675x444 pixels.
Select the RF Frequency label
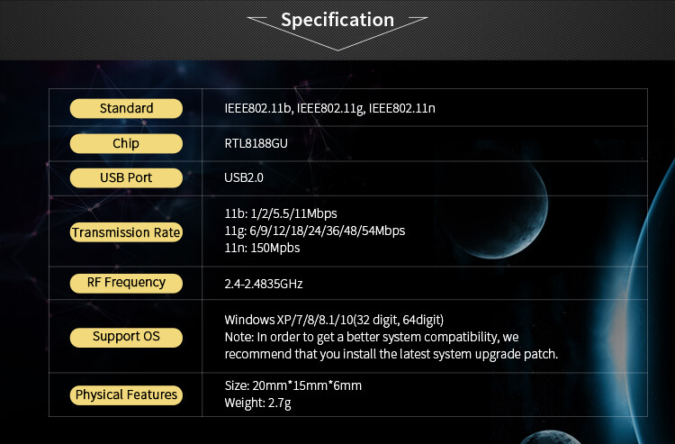[126, 283]
